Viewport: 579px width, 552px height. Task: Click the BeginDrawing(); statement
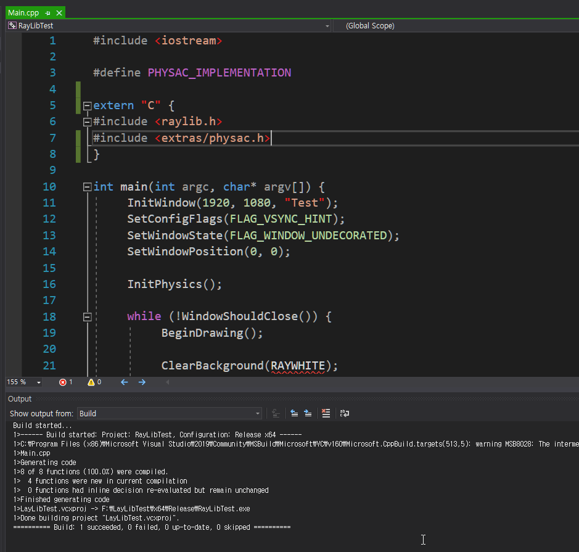212,333
